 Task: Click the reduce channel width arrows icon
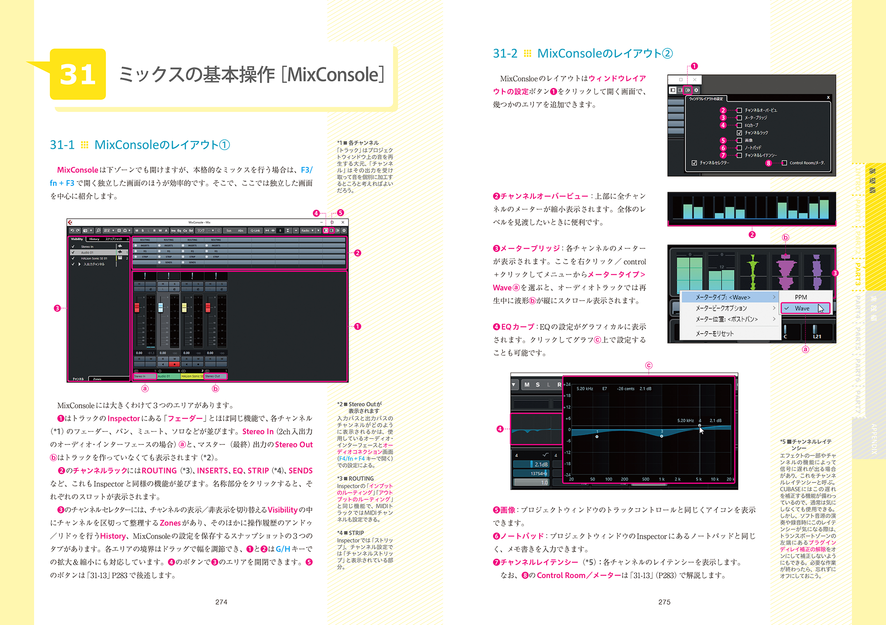(267, 231)
